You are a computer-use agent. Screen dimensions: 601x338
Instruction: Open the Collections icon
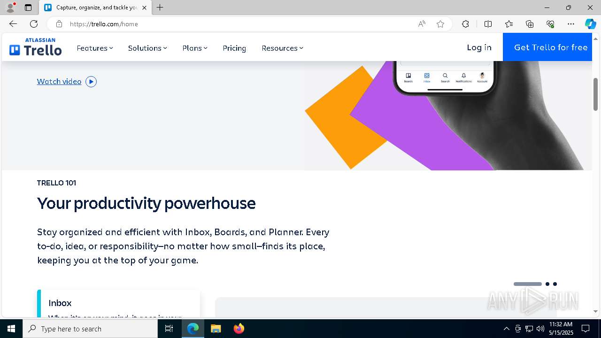tap(530, 24)
